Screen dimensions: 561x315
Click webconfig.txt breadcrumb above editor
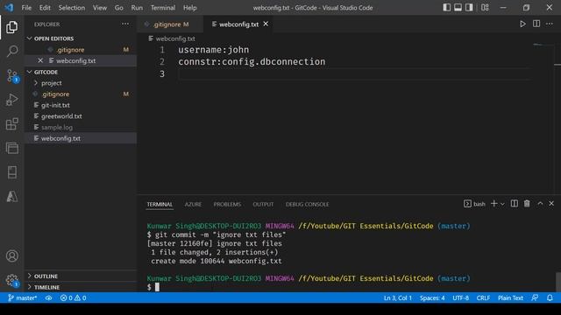[172, 38]
